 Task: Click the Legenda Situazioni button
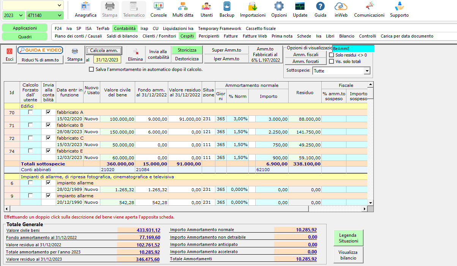[x=348, y=238]
